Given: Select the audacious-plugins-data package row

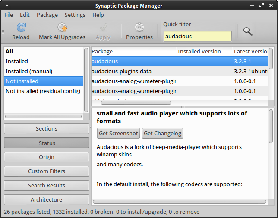Looking at the screenshot, I should coord(180,72).
